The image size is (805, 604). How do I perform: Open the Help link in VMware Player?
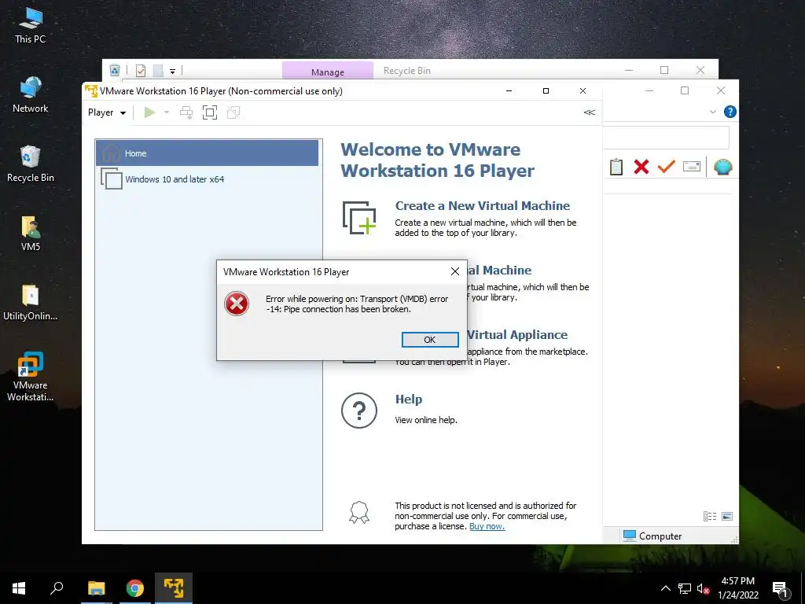pos(409,399)
